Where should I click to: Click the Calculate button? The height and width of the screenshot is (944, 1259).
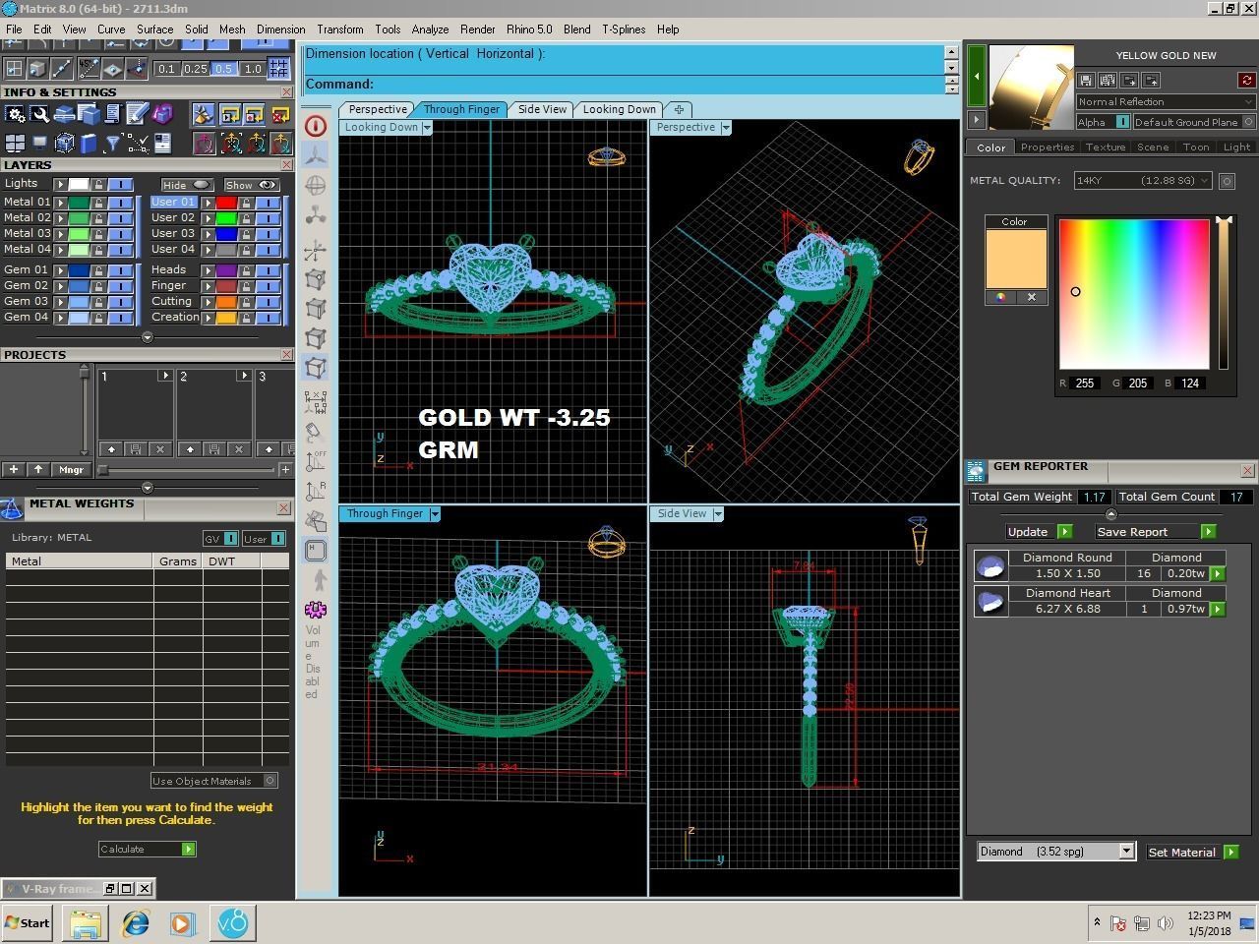148,849
